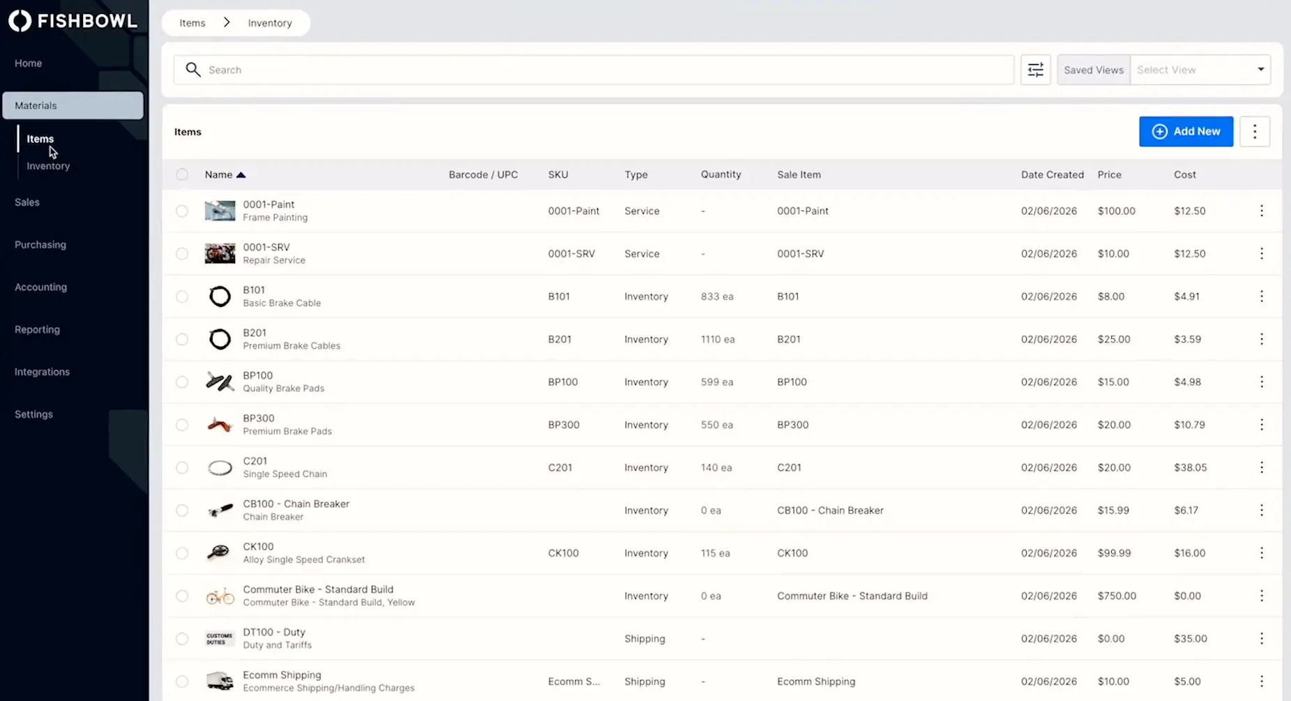Viewport: 1291px width, 701px height.
Task: Select the checkbox for Commuter Bike - Standard Build
Action: (182, 596)
